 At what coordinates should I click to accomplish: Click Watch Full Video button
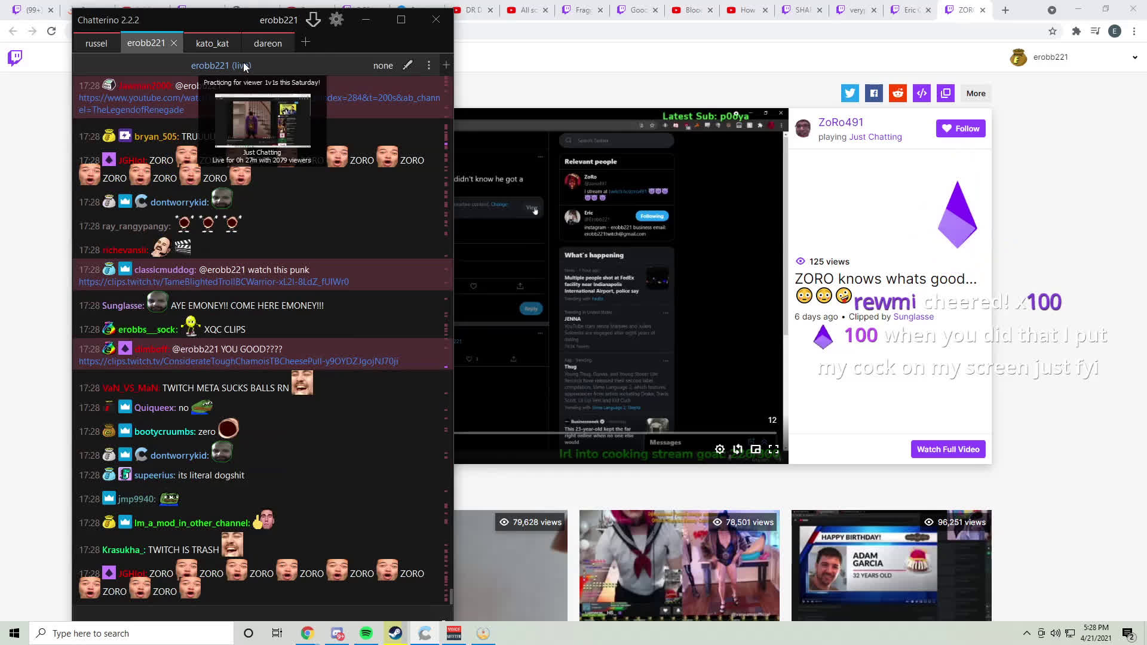pos(947,449)
